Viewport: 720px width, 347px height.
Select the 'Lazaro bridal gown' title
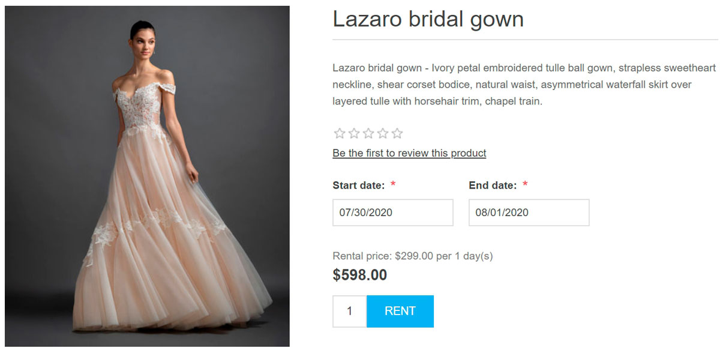pos(428,19)
